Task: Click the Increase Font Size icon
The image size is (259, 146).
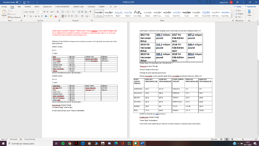Action: 44,12
